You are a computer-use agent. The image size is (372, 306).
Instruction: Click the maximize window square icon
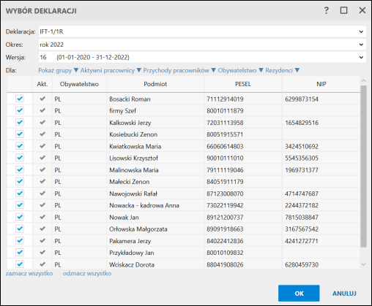(x=343, y=10)
